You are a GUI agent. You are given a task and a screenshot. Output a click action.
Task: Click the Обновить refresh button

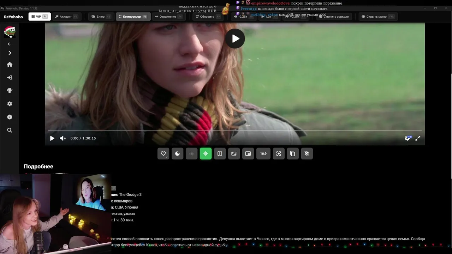pos(208,17)
